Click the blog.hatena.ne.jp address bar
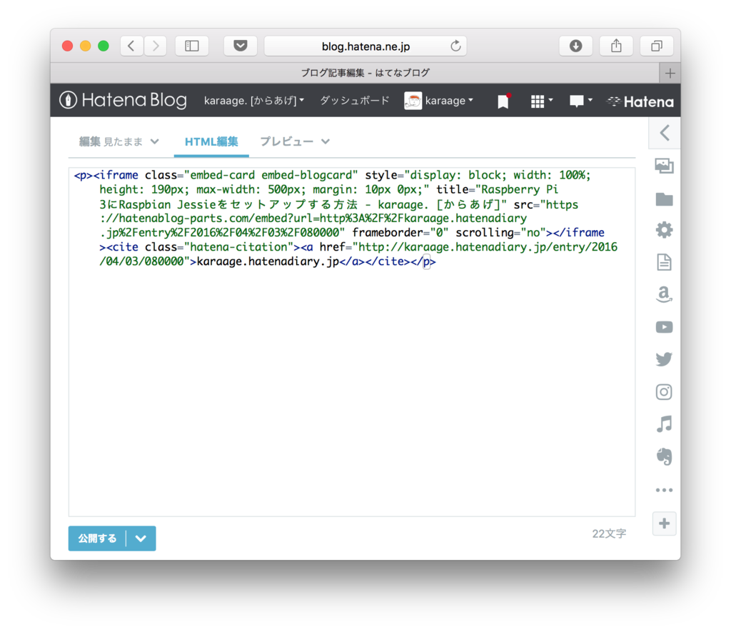This screenshot has width=731, height=632. pos(365,46)
